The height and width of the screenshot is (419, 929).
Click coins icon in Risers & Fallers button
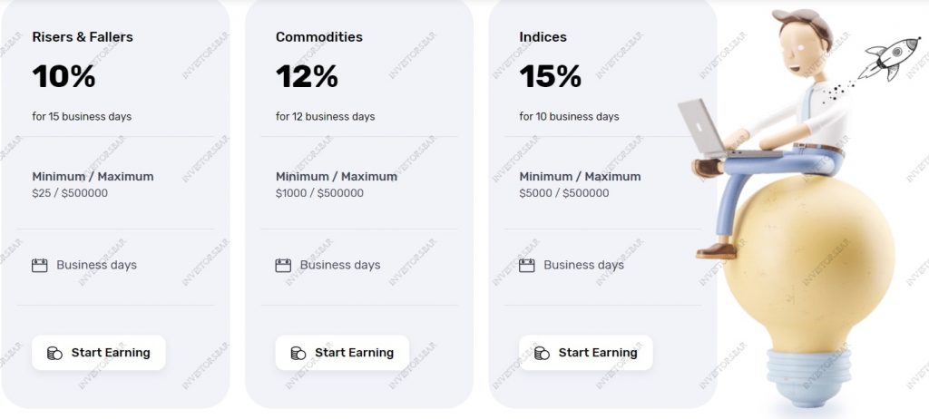click(54, 353)
